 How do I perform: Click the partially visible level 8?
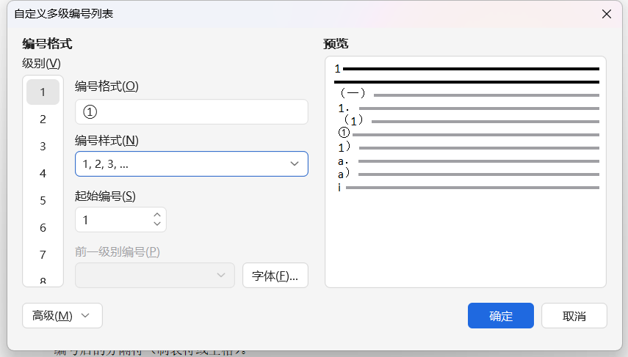43,280
